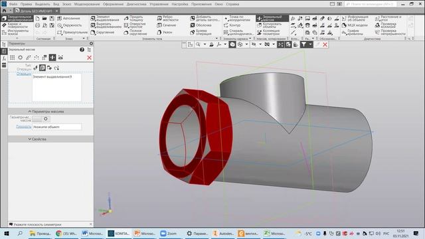Open Zoom from Windows taskbar
This screenshot has height=239, width=425.
tap(169, 233)
